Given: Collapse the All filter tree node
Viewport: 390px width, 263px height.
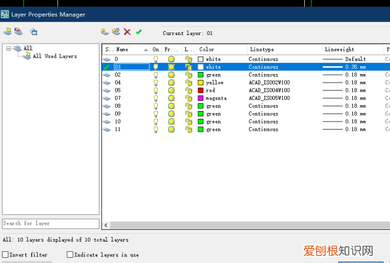Looking at the screenshot, I should pos(8,48).
